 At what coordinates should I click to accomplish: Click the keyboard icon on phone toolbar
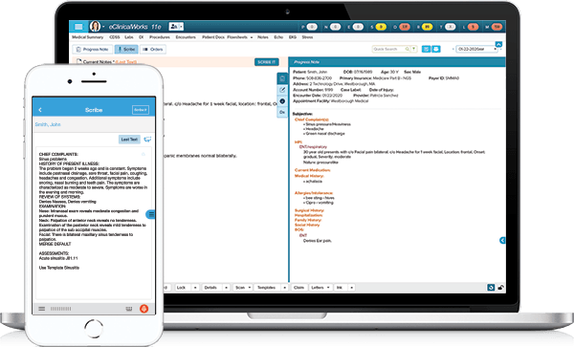click(129, 309)
